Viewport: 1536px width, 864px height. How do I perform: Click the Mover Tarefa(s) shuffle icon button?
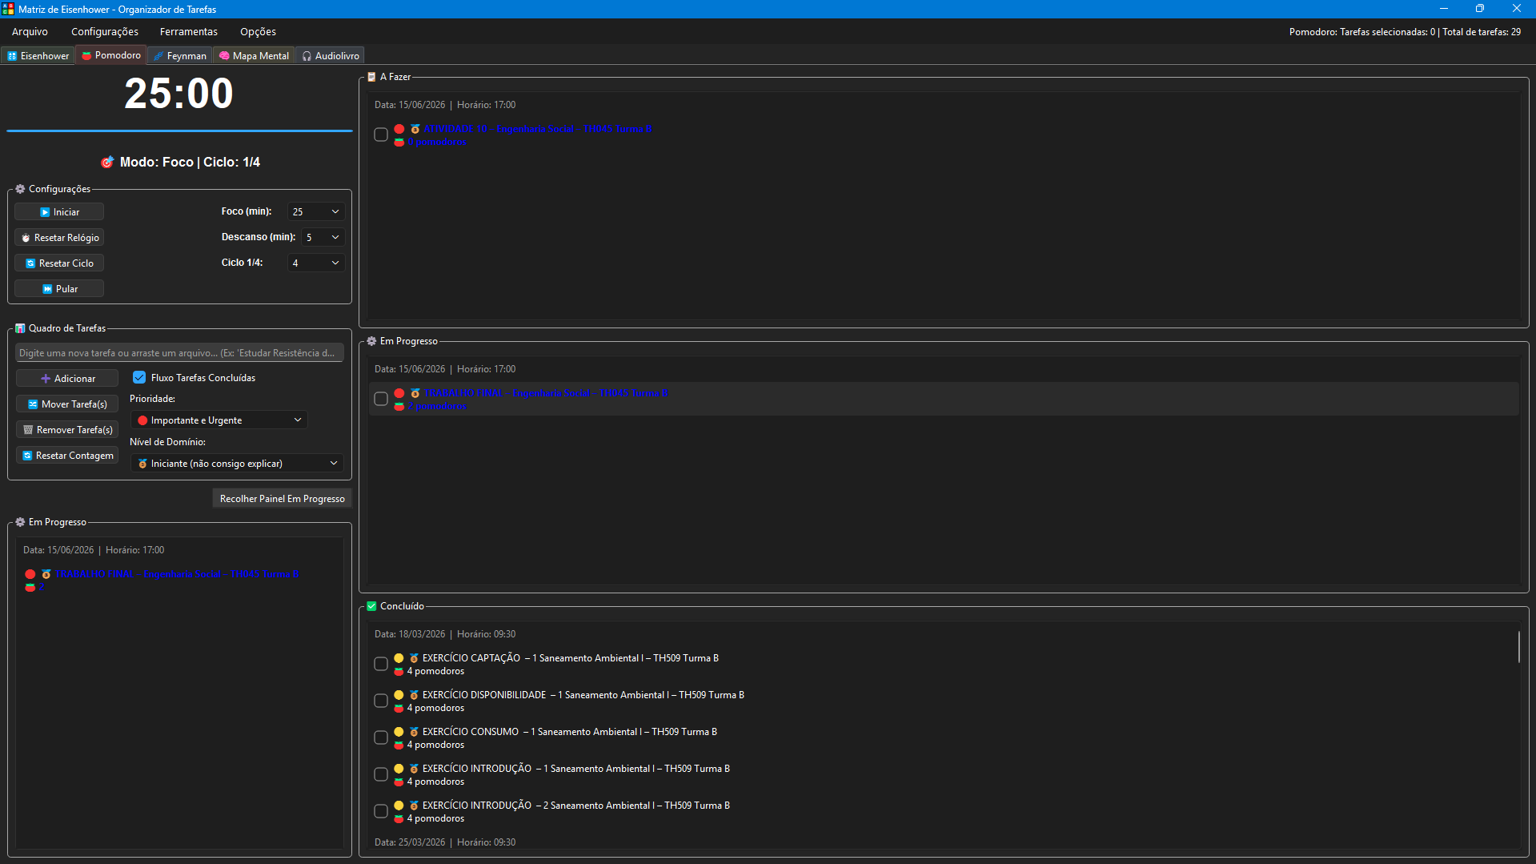coord(67,404)
